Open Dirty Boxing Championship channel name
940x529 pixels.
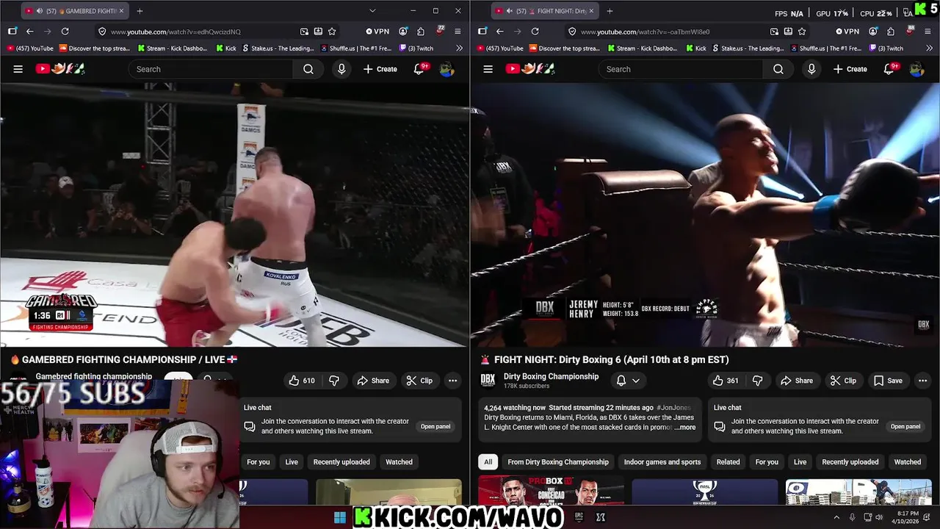[x=551, y=376]
